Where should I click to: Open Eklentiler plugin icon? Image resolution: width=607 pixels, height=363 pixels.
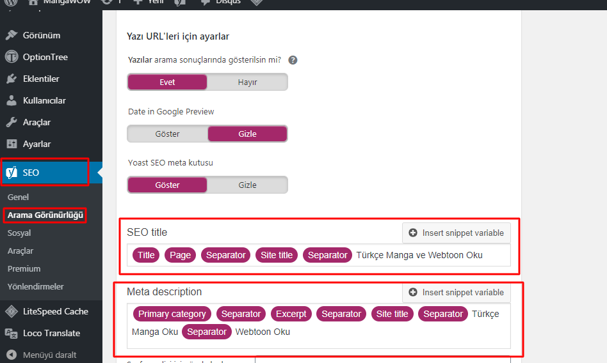pyautogui.click(x=12, y=79)
